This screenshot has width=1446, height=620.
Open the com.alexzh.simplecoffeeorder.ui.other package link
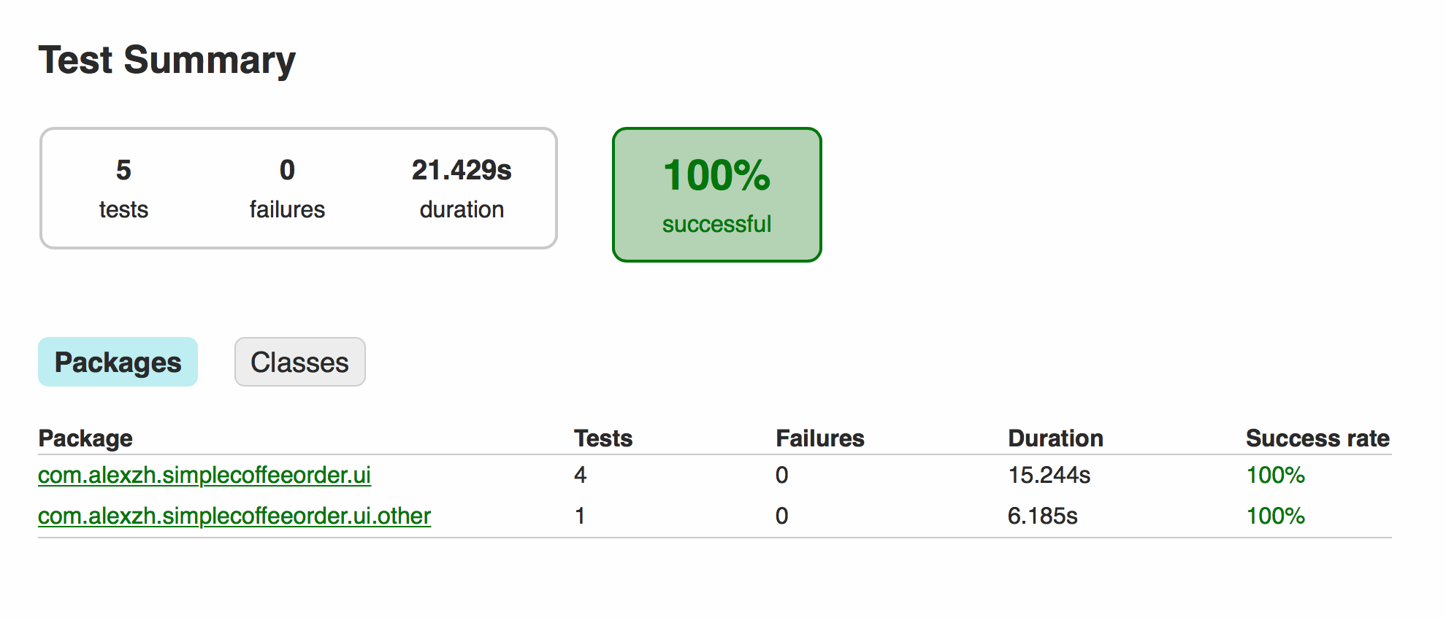tap(234, 516)
